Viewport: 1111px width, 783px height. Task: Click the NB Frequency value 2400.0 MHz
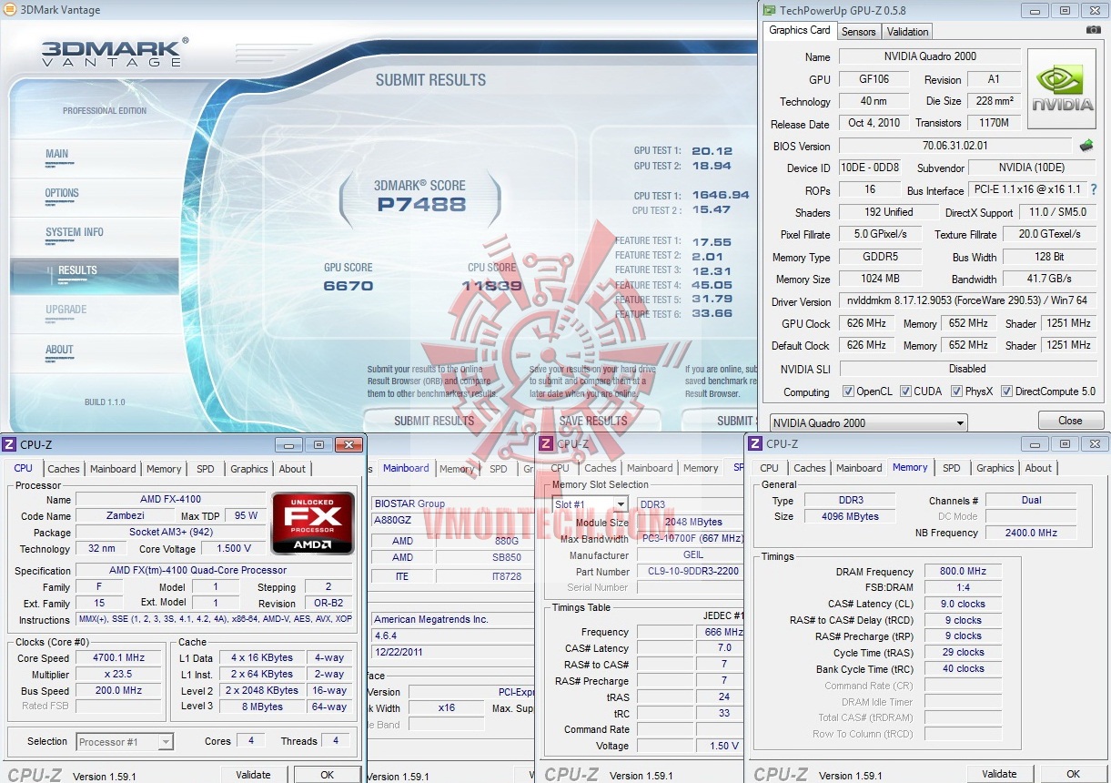coord(1030,533)
